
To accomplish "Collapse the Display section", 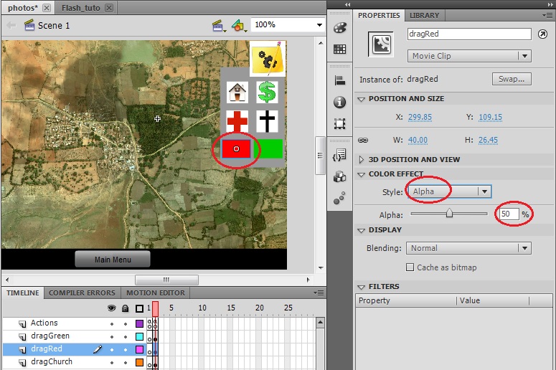I will tap(361, 230).
